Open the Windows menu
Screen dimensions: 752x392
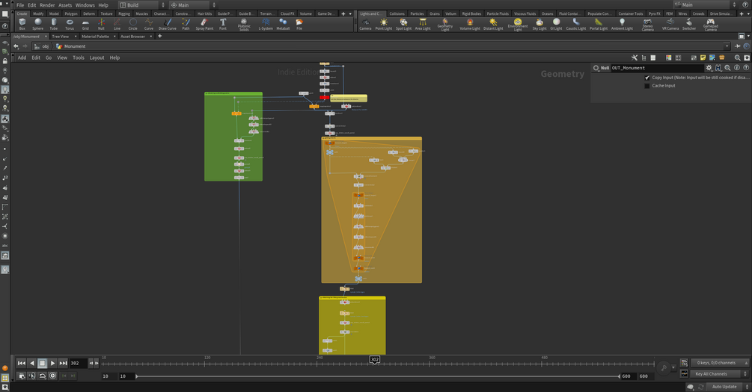point(85,4)
